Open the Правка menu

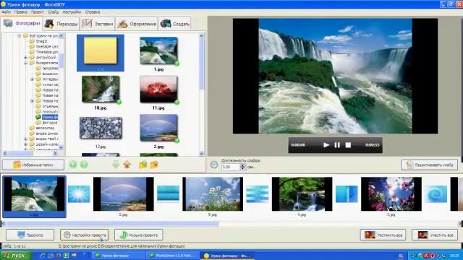coord(21,12)
